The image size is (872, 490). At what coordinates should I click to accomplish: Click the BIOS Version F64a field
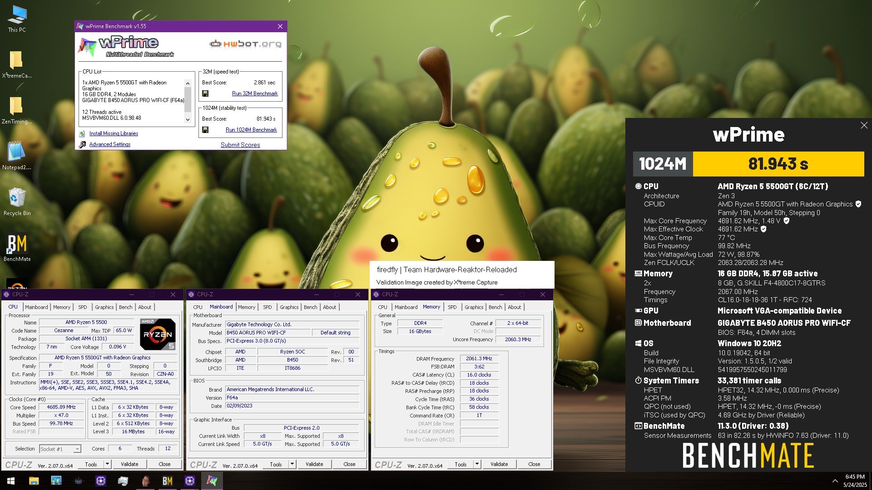[x=292, y=397]
